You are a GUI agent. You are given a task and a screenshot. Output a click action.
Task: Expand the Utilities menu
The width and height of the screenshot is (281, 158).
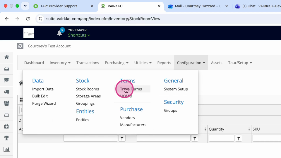tap(143, 63)
